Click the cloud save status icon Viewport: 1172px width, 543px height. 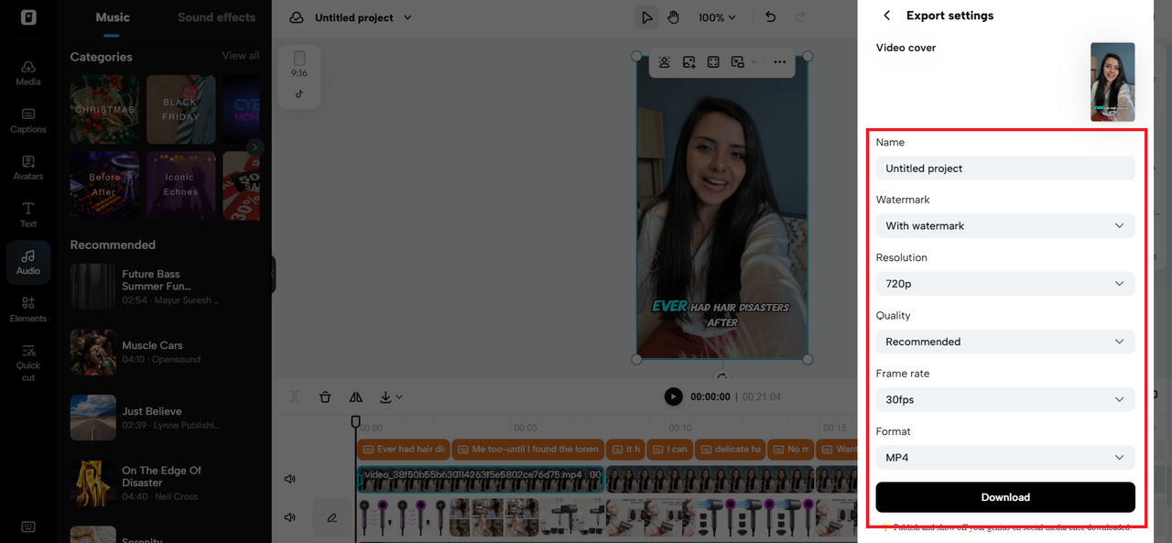tap(297, 17)
